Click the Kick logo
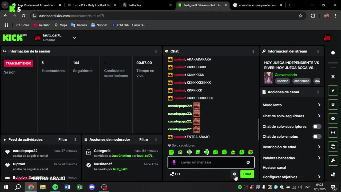341x192 pixels. pyautogui.click(x=15, y=38)
